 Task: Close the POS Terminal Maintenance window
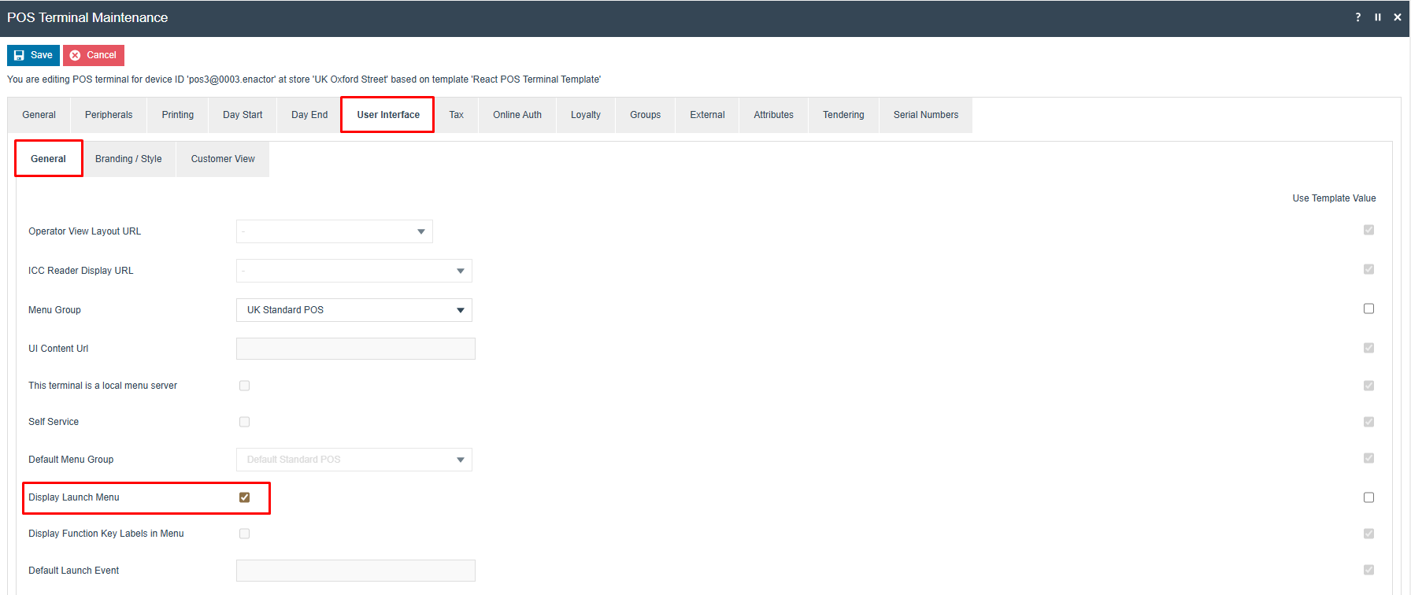[1398, 17]
